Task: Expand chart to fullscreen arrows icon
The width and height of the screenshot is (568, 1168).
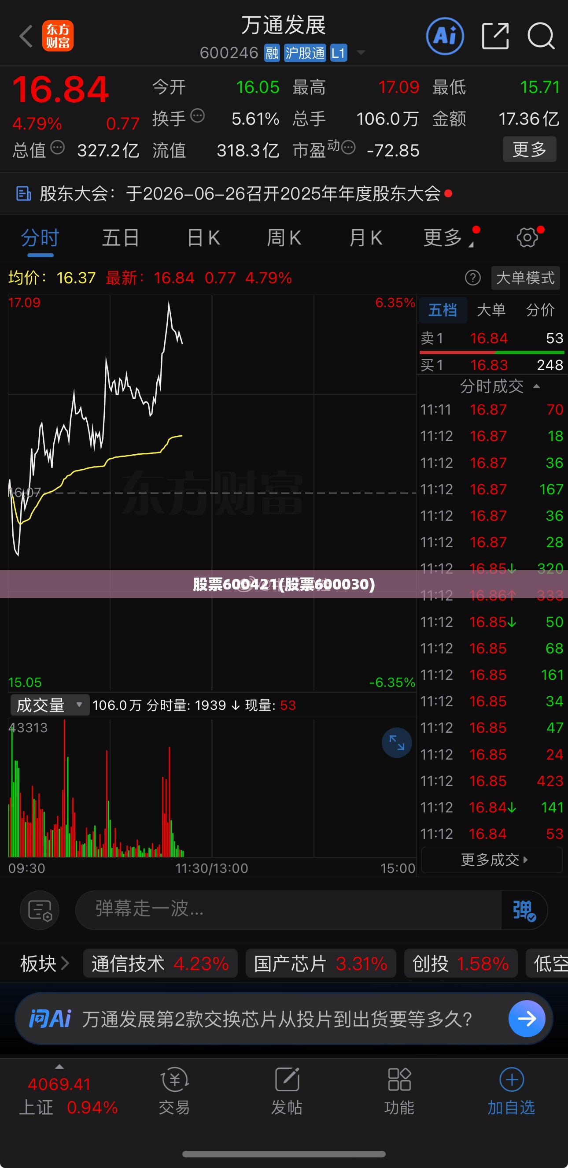Action: [x=396, y=743]
